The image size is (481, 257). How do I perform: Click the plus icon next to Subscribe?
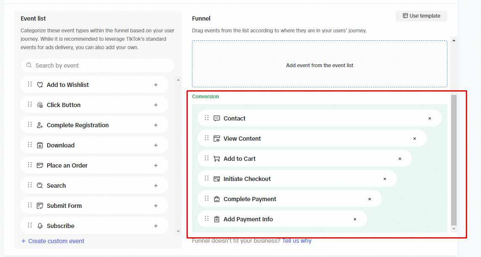pos(156,226)
